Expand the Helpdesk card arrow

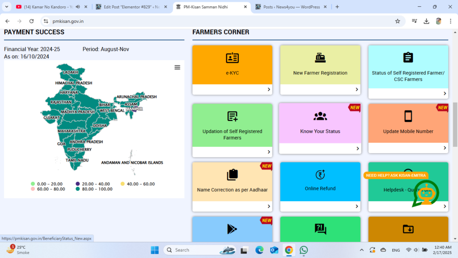tap(445, 206)
